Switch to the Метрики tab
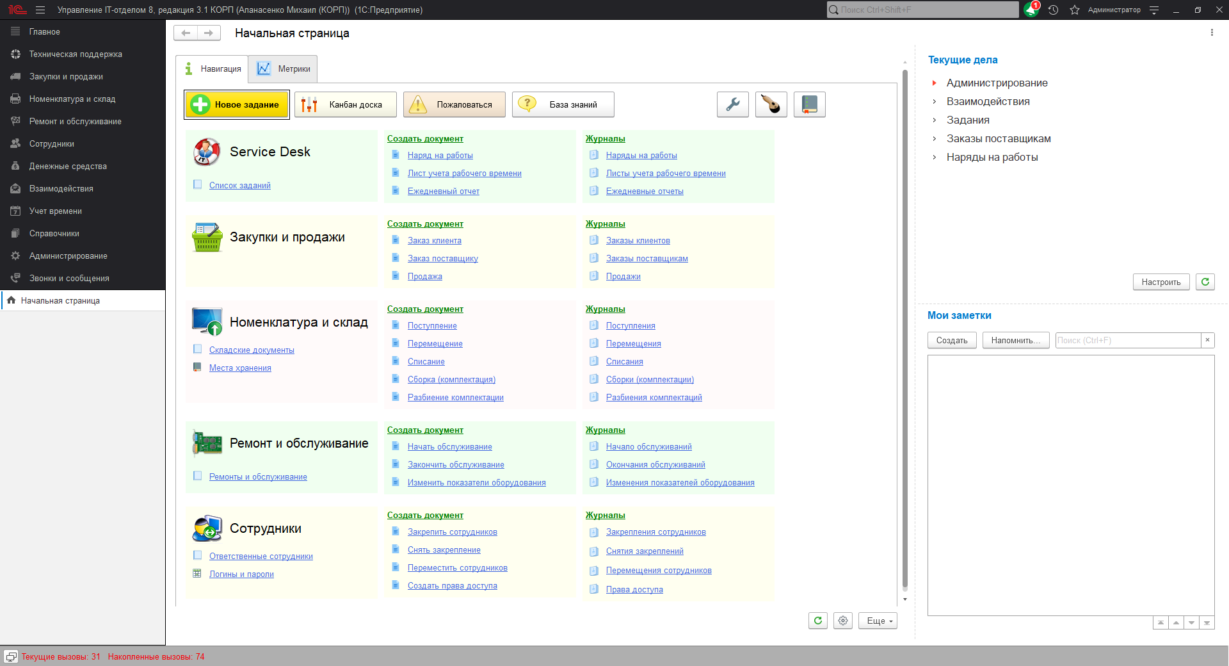This screenshot has width=1229, height=666. [x=283, y=69]
